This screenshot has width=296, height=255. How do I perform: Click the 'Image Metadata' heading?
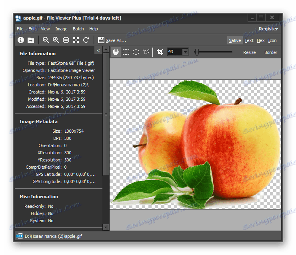(38, 122)
